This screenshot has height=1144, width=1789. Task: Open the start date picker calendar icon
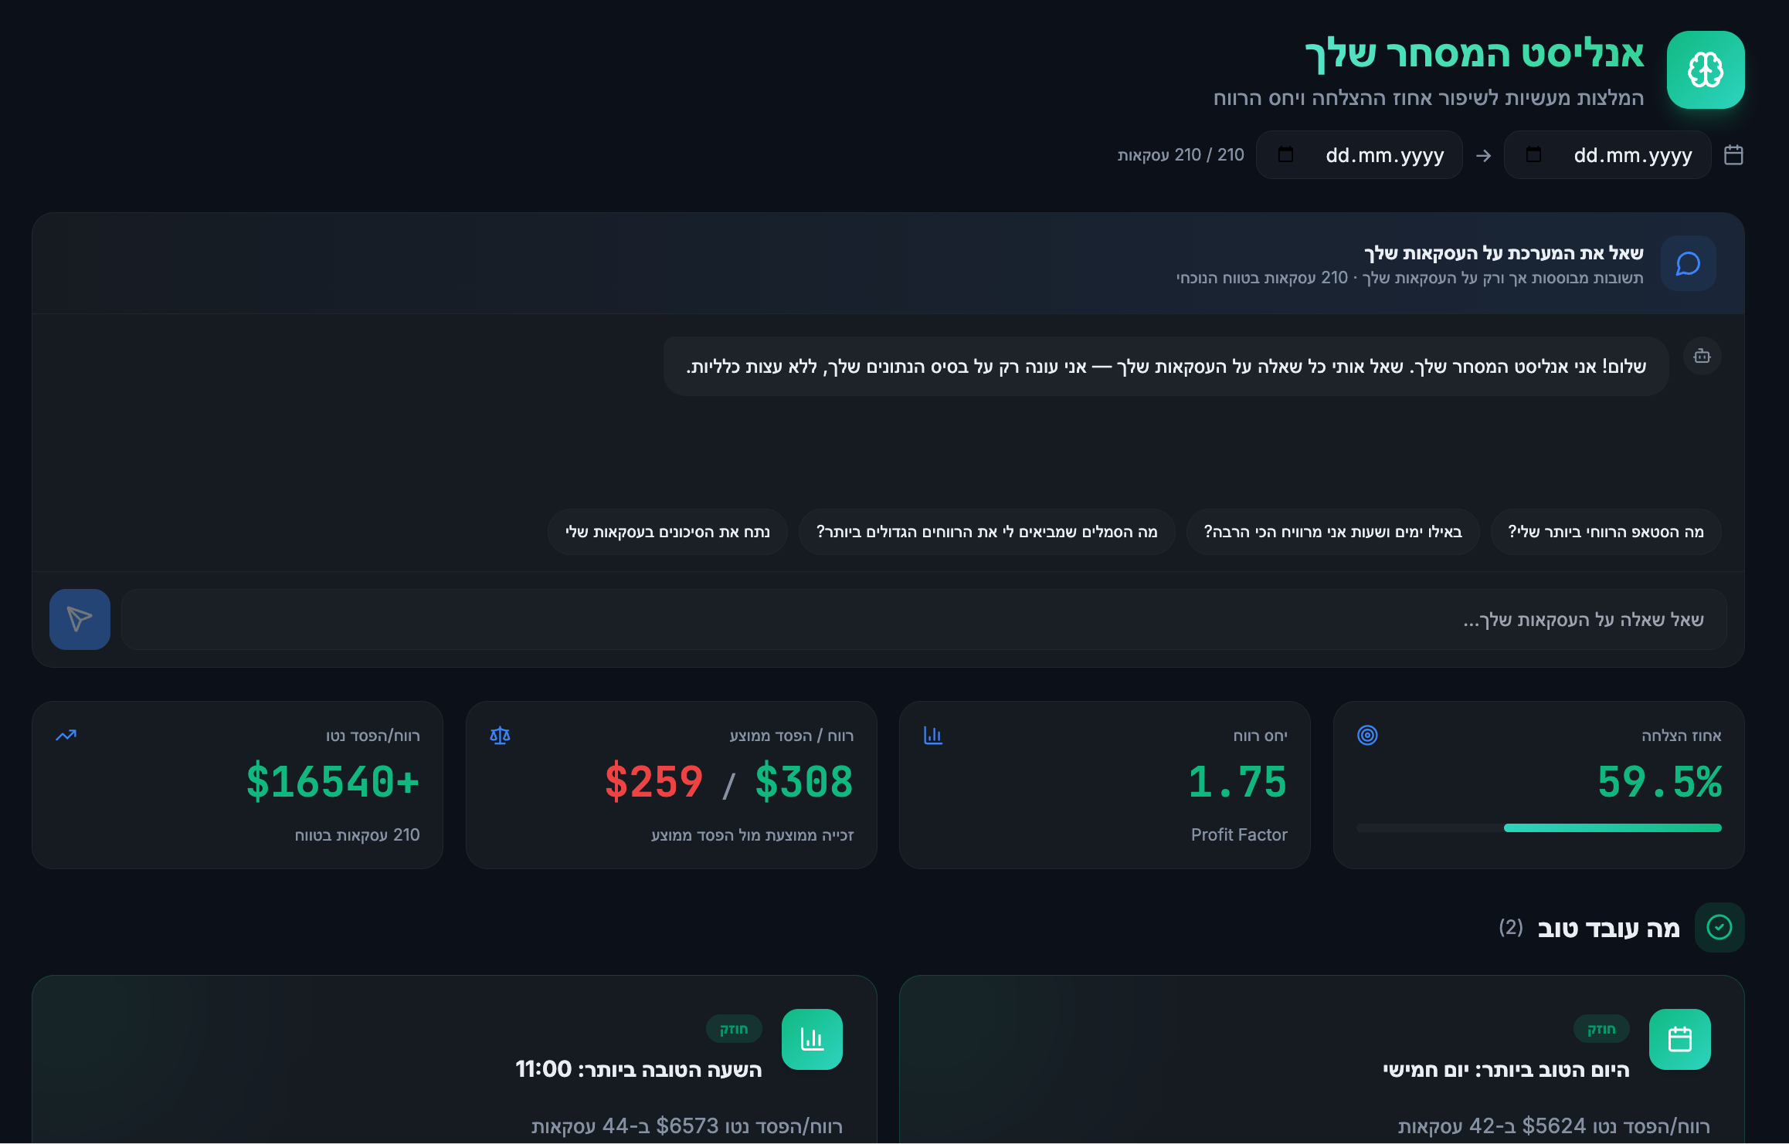pos(1533,155)
